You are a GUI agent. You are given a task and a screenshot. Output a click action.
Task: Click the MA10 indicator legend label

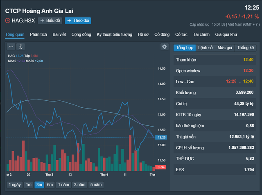pyautogui.click(x=12, y=61)
